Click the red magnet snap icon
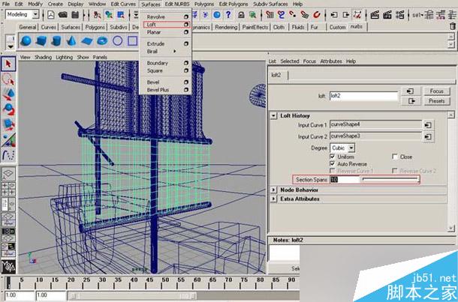 [317, 14]
